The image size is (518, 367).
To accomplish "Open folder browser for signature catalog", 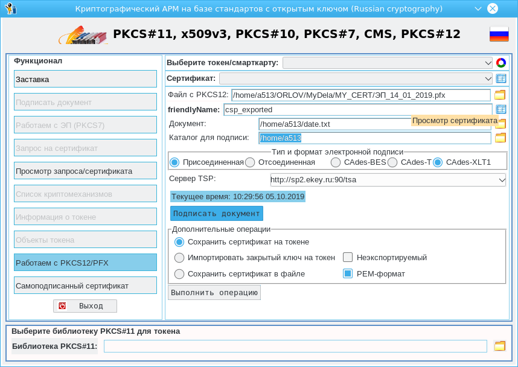I will (499, 138).
